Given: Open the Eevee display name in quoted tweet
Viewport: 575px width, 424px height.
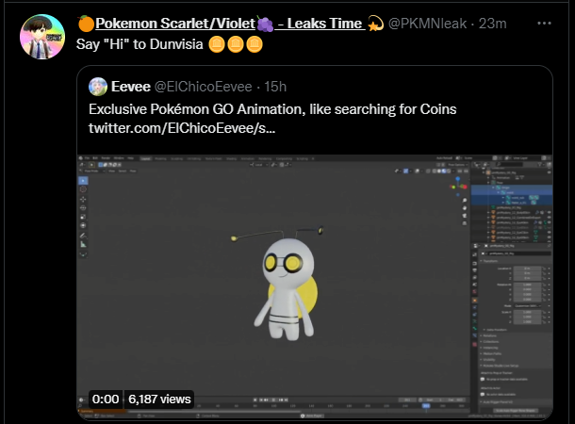Looking at the screenshot, I should (130, 87).
